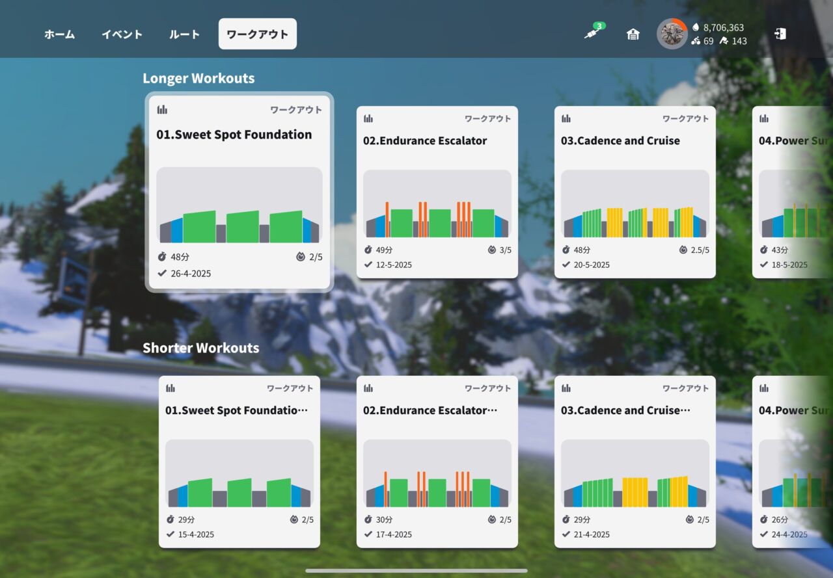
Task: Click the 48分 duration on Cadence and Cruise
Action: (582, 250)
